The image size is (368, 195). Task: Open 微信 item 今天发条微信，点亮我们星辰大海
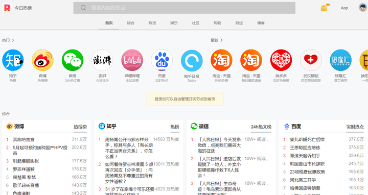tap(219, 145)
